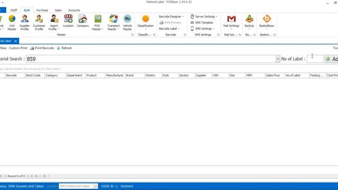Screen dimensions: 338x190
Task: Sort by Manufacturer column header
Action: [x=115, y=75]
